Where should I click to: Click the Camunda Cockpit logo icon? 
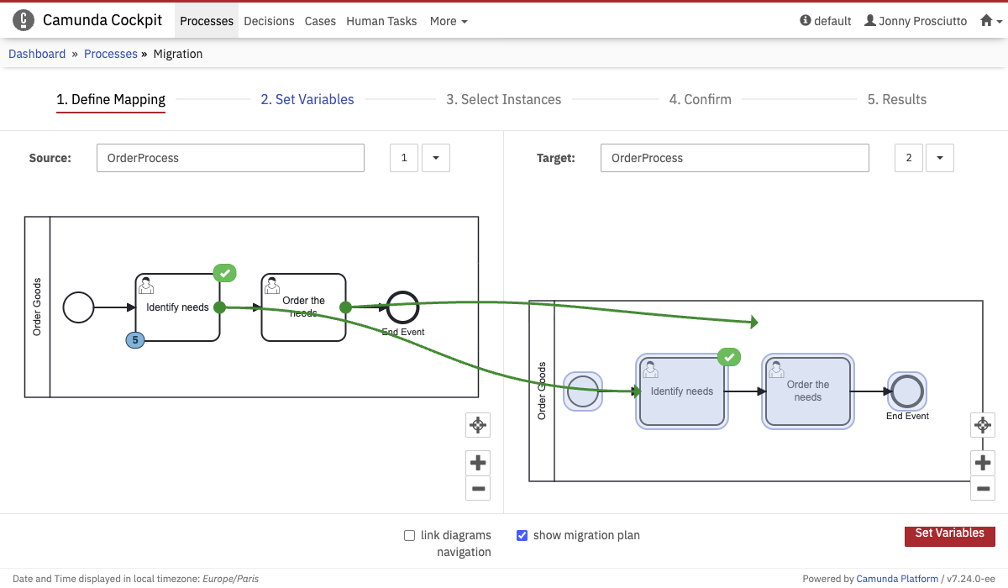(x=24, y=20)
